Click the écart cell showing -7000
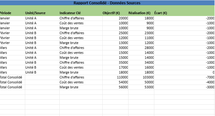 coord(184,77)
